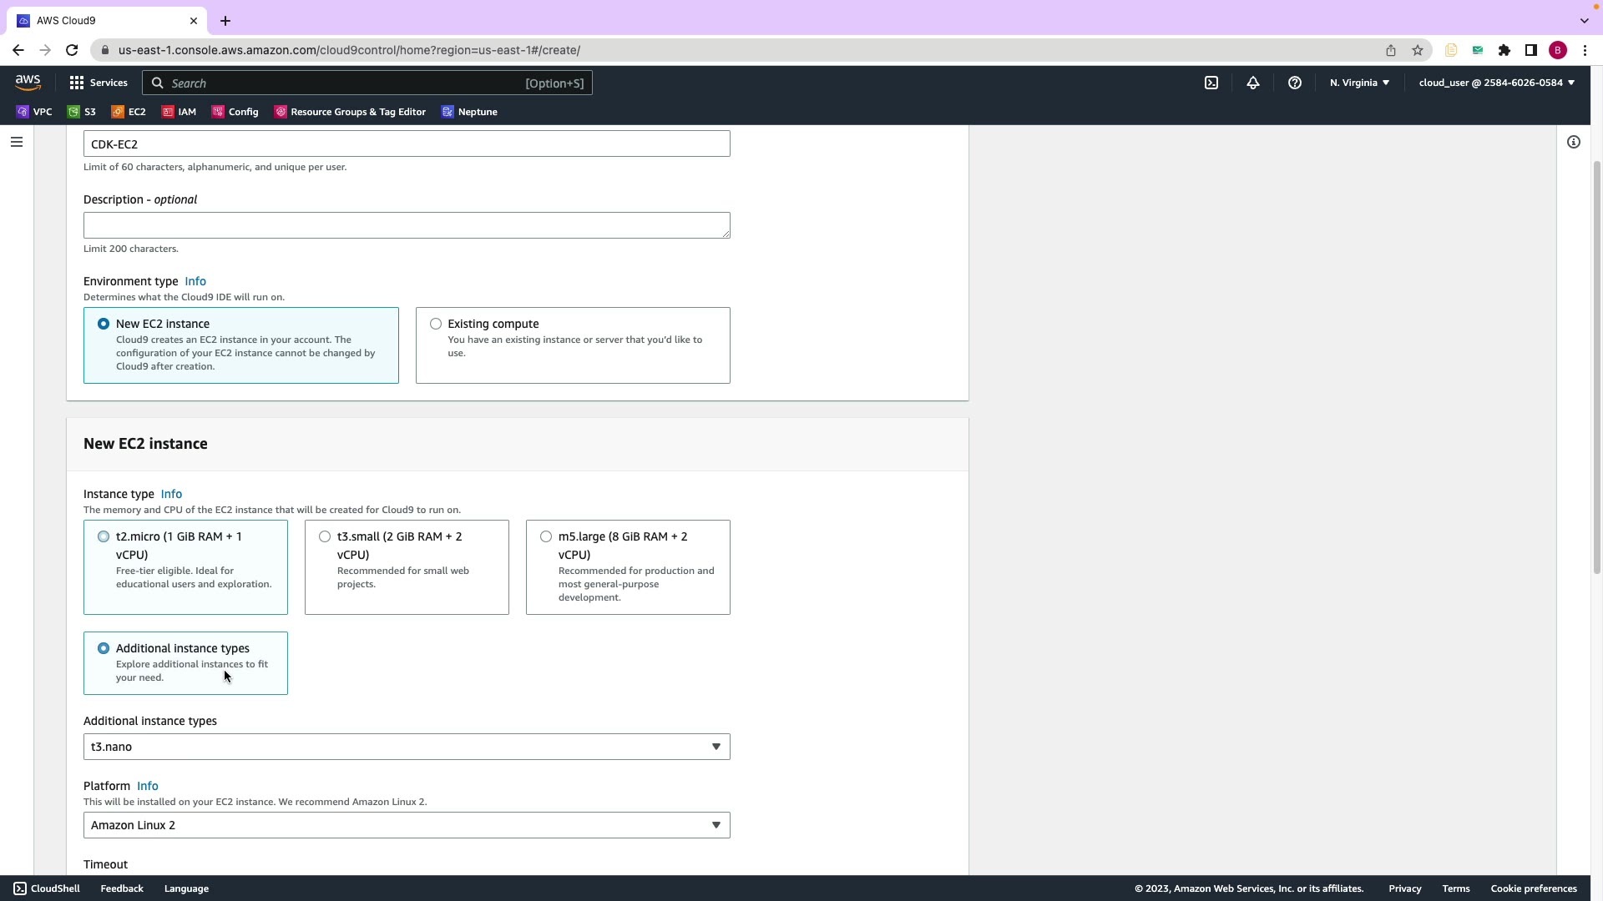Open the info panel icon at right
Viewport: 1603px width, 901px height.
click(1574, 142)
